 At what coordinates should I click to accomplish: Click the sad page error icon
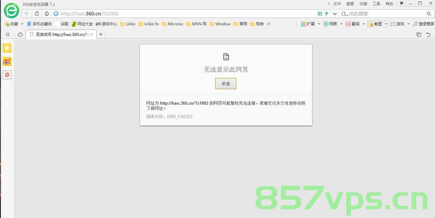point(226,57)
